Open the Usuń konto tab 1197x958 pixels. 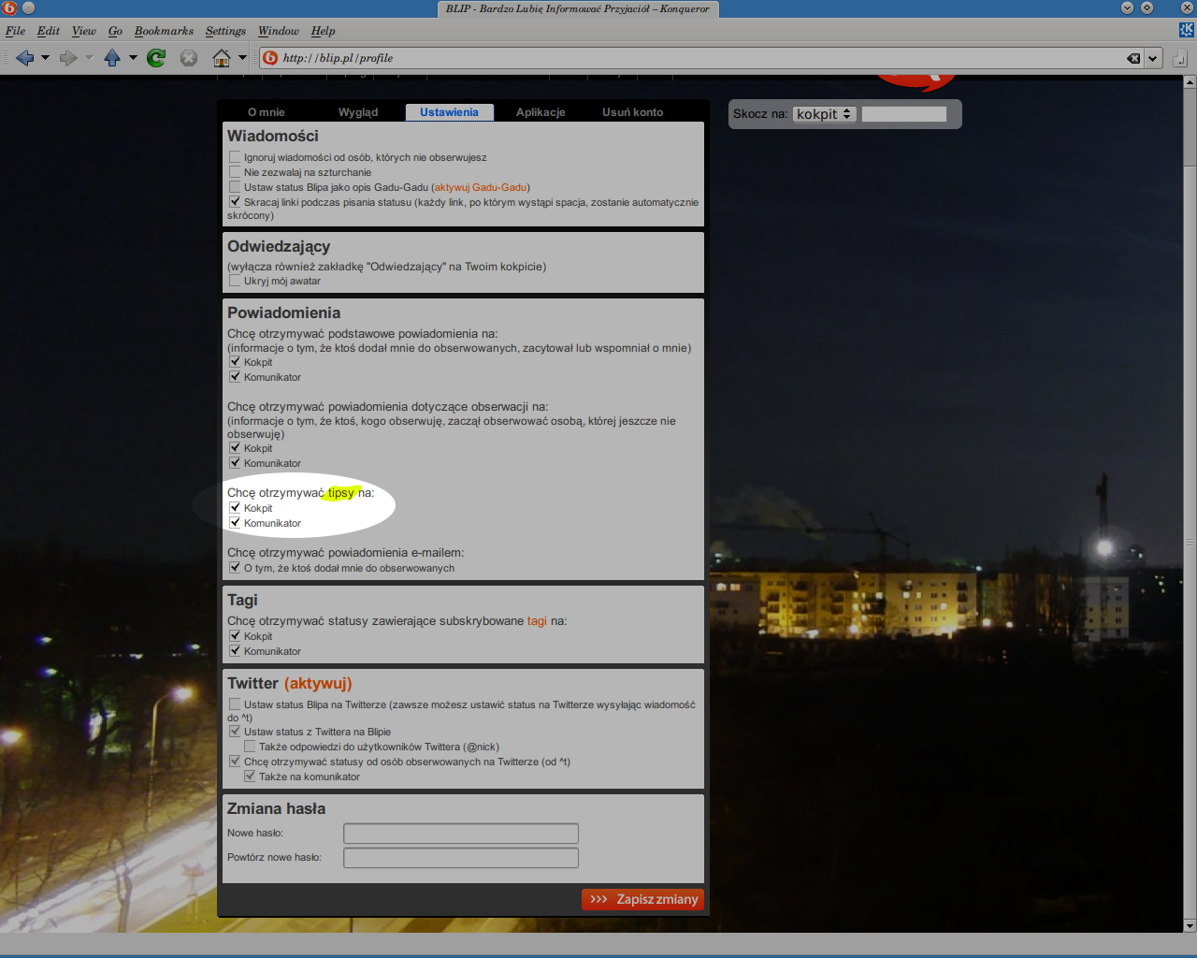coord(632,112)
